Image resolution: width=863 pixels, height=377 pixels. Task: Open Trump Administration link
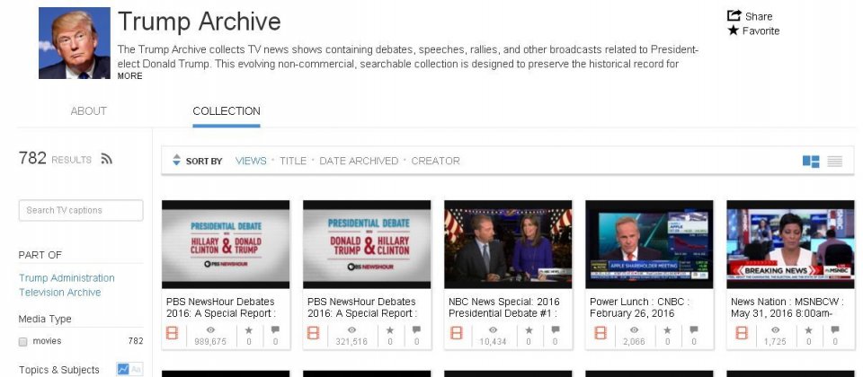pyautogui.click(x=67, y=278)
